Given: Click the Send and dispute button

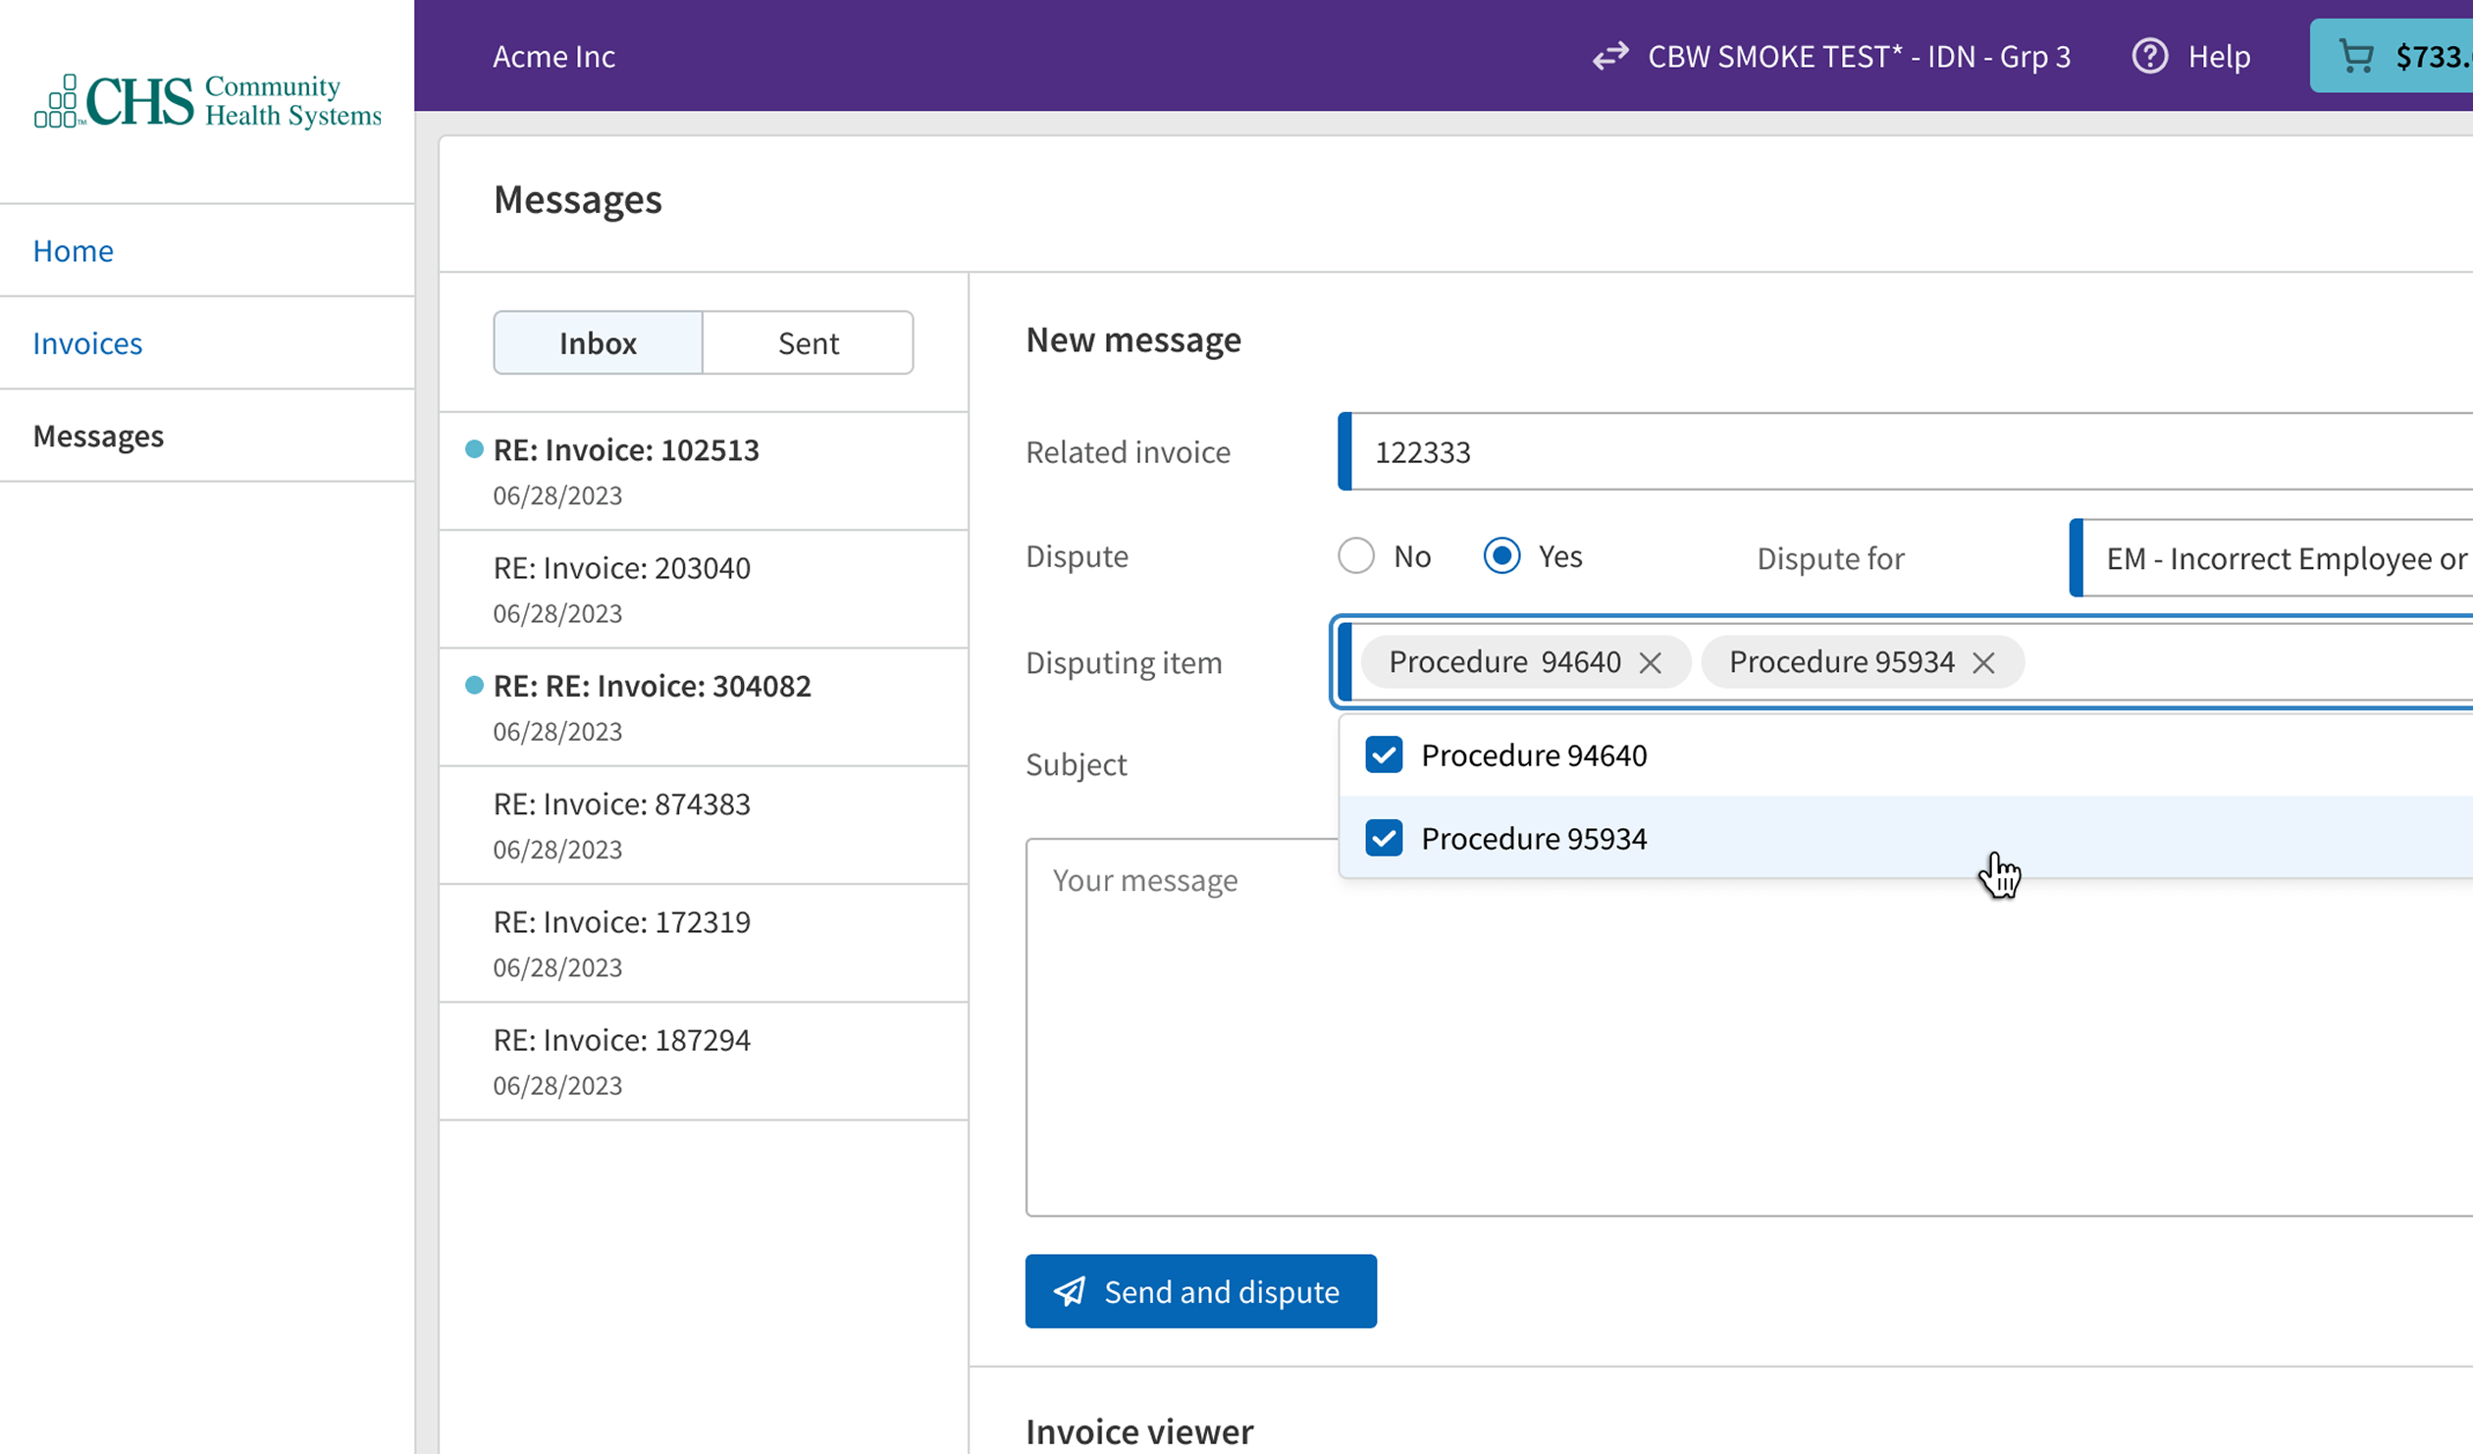Looking at the screenshot, I should 1200,1291.
